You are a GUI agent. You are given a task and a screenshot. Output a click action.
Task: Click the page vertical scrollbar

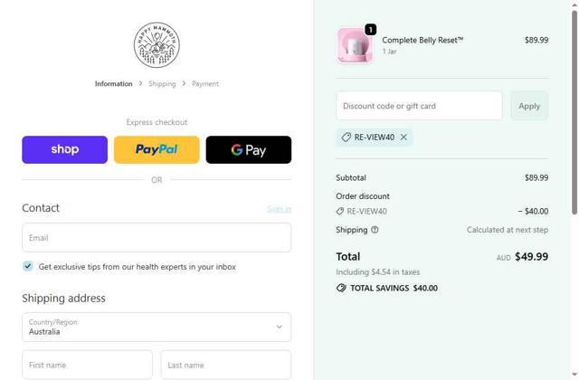coord(574,109)
